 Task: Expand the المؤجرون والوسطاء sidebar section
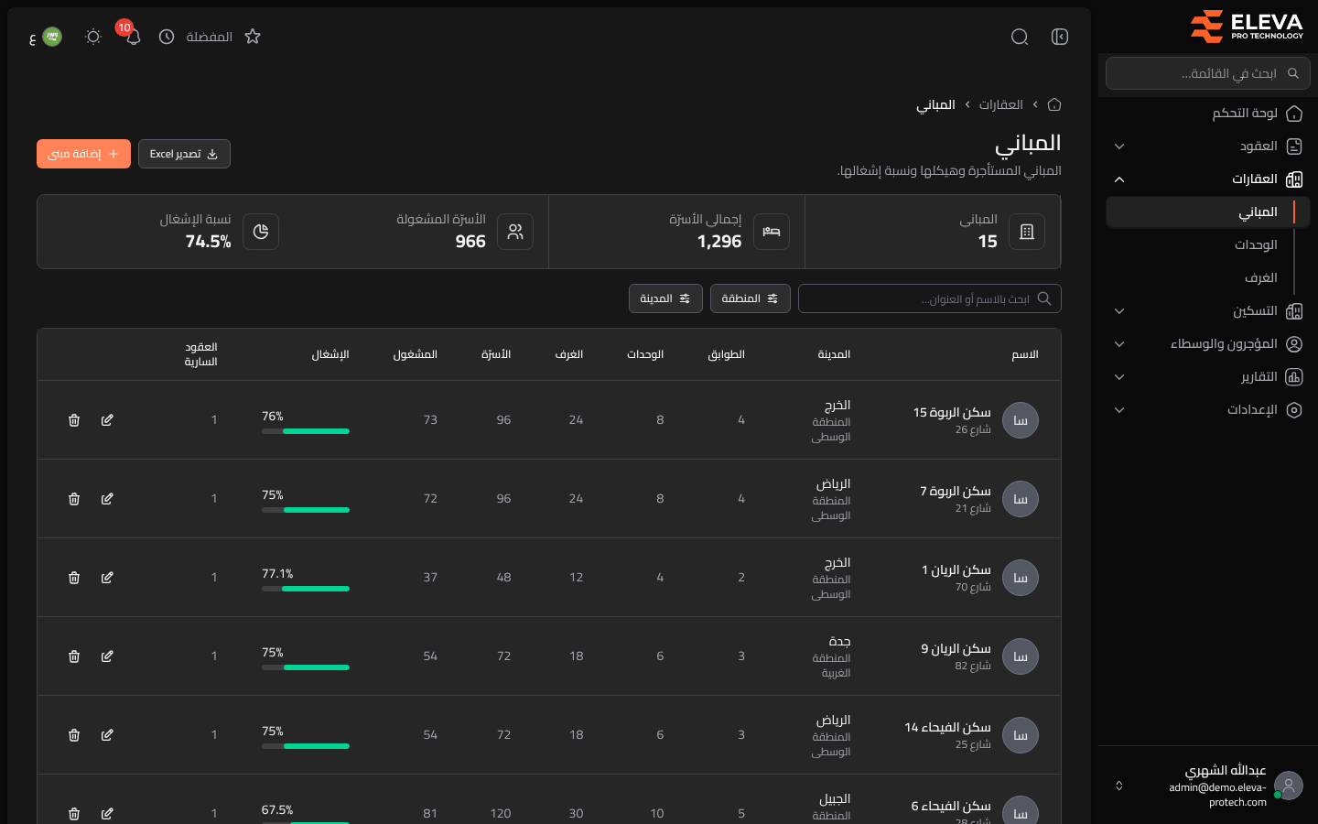pos(1208,344)
